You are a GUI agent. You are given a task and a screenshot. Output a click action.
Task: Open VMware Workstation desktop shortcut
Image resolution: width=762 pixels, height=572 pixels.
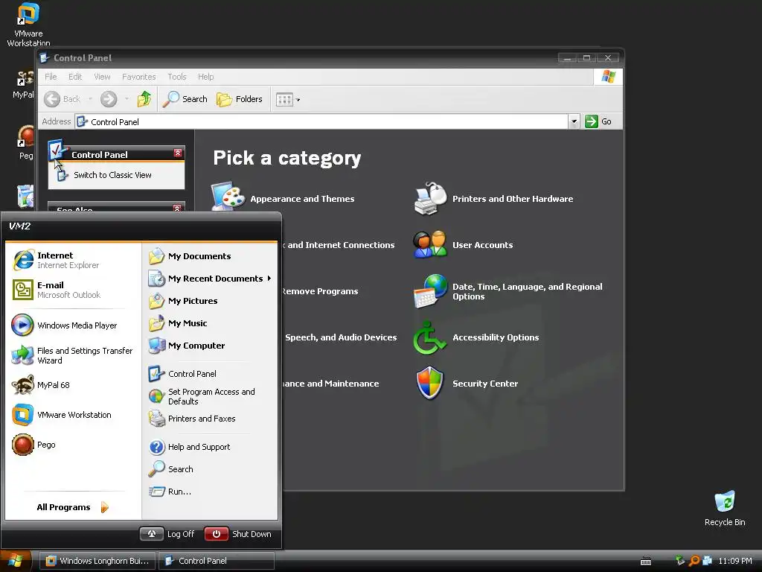click(x=28, y=25)
